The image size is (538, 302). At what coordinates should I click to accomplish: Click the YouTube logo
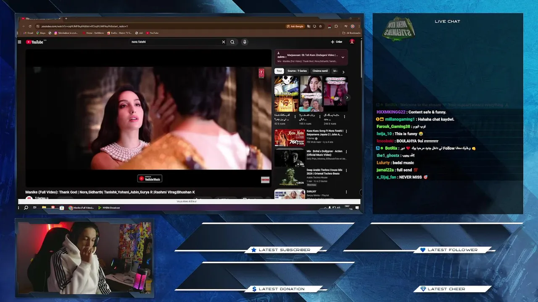coord(35,42)
